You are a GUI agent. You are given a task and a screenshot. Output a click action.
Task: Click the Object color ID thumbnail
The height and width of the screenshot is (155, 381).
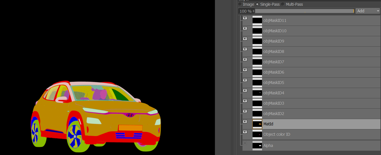tap(257, 134)
